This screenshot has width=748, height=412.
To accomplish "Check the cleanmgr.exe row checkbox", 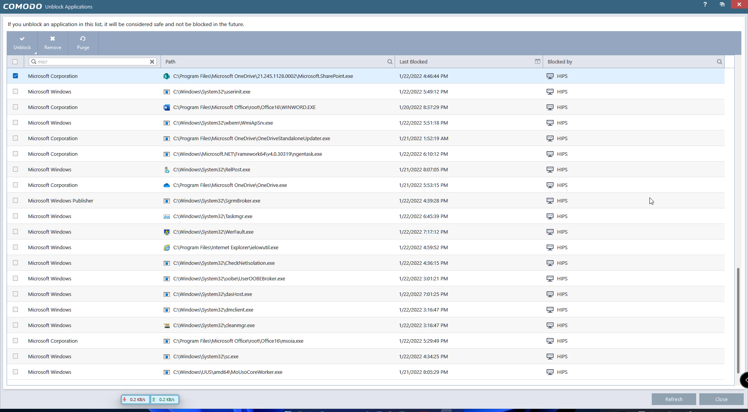I will pos(15,325).
